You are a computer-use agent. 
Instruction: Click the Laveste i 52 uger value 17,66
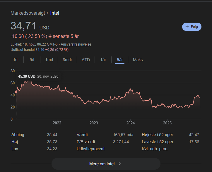coord(194,142)
